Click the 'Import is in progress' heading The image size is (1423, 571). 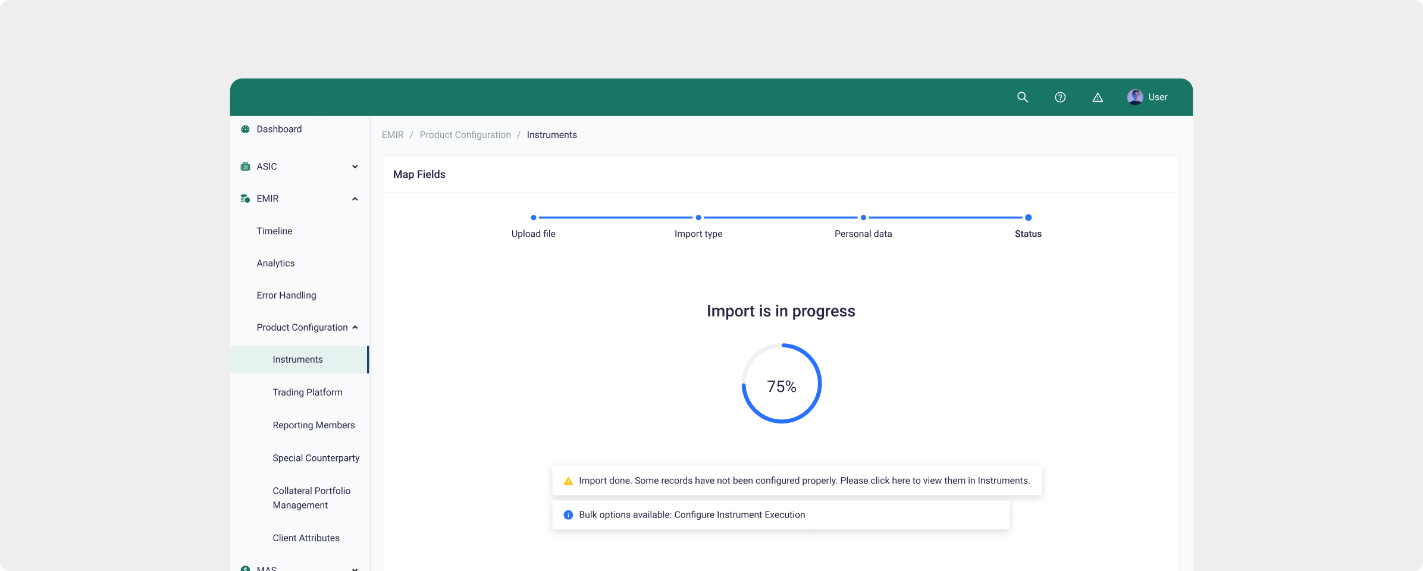(x=781, y=311)
